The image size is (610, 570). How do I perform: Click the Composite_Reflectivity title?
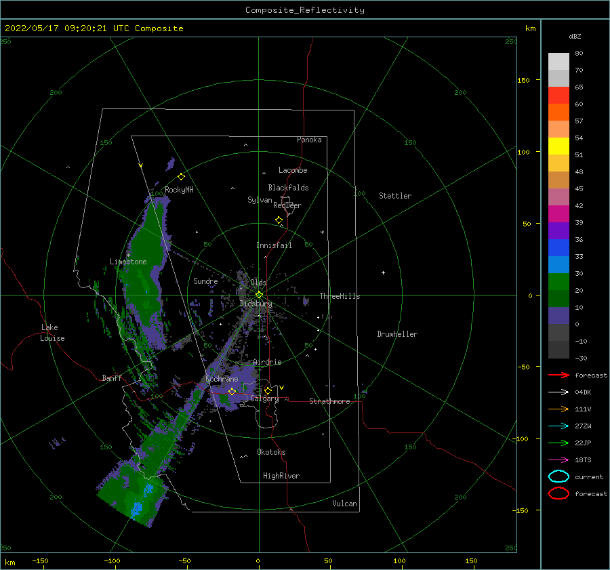point(305,10)
